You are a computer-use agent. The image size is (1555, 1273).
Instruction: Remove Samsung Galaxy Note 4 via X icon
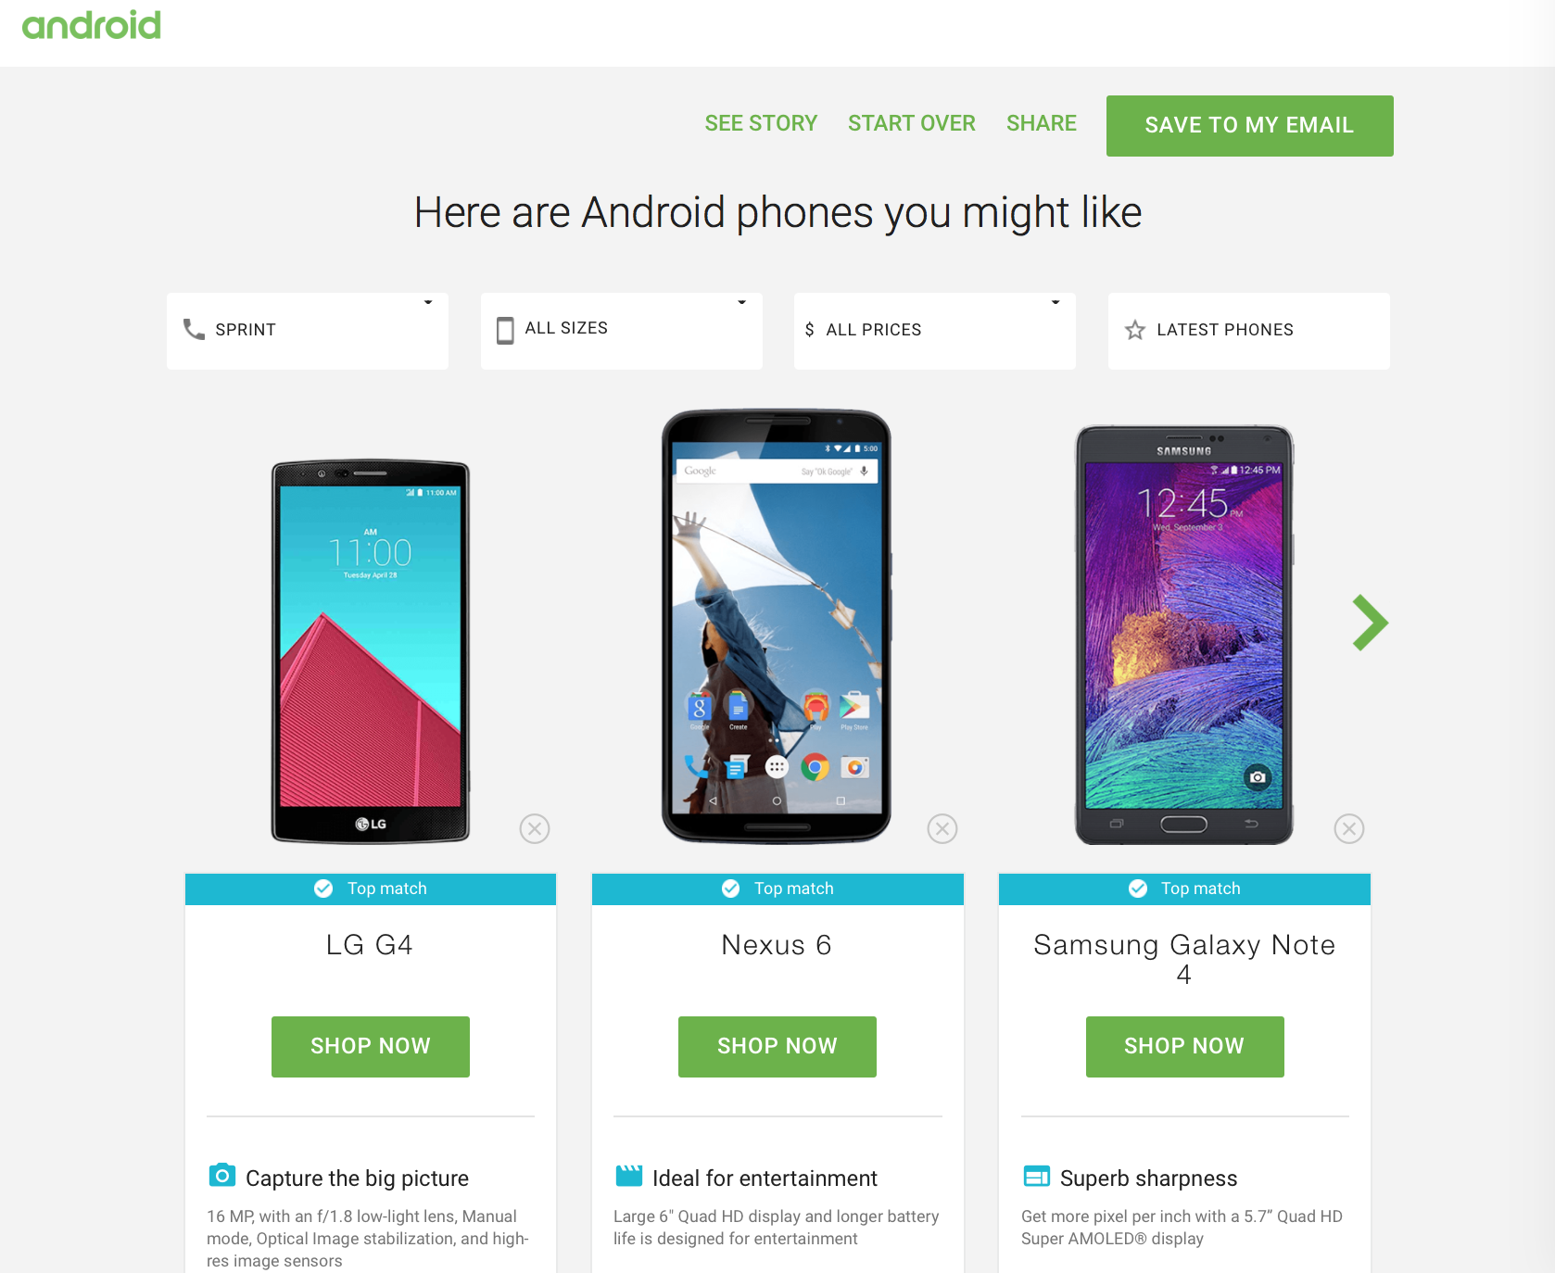pos(1349,828)
